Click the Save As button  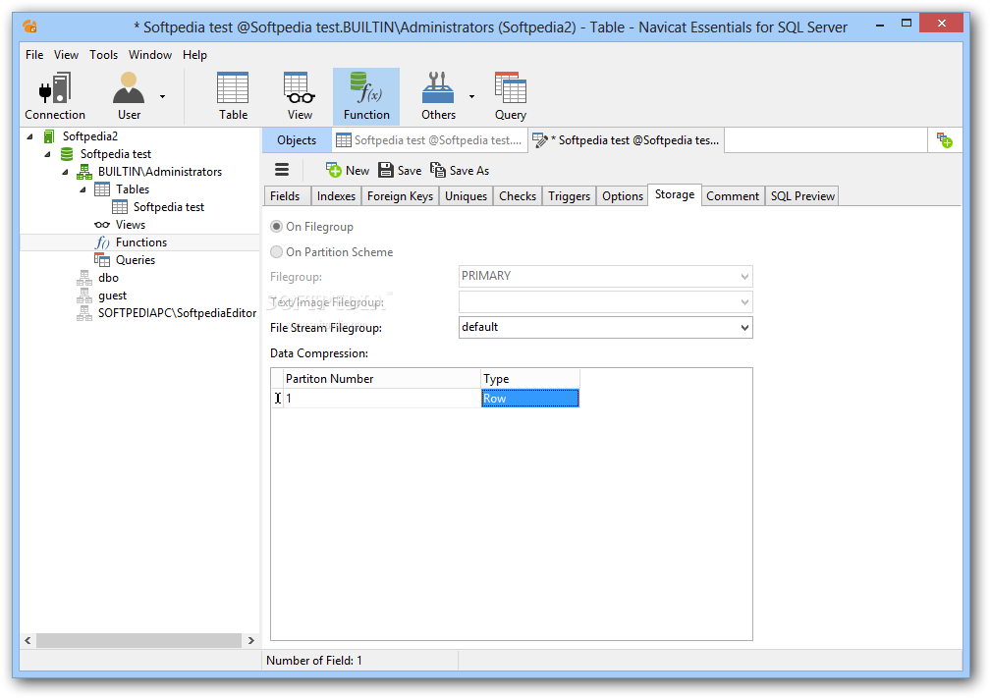[460, 171]
